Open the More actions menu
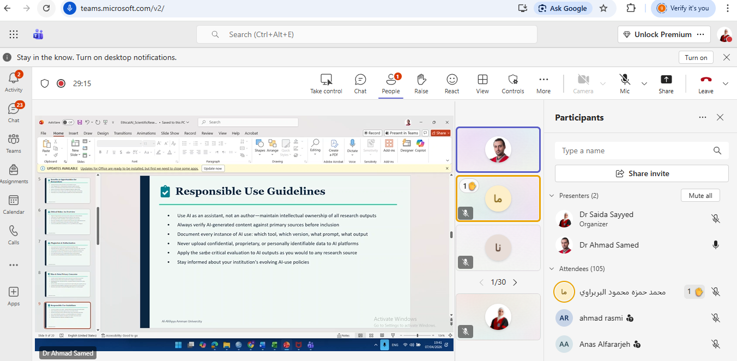 pos(543,83)
